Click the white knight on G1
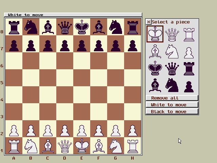Screen dimensions: 217x163 (x=116, y=146)
